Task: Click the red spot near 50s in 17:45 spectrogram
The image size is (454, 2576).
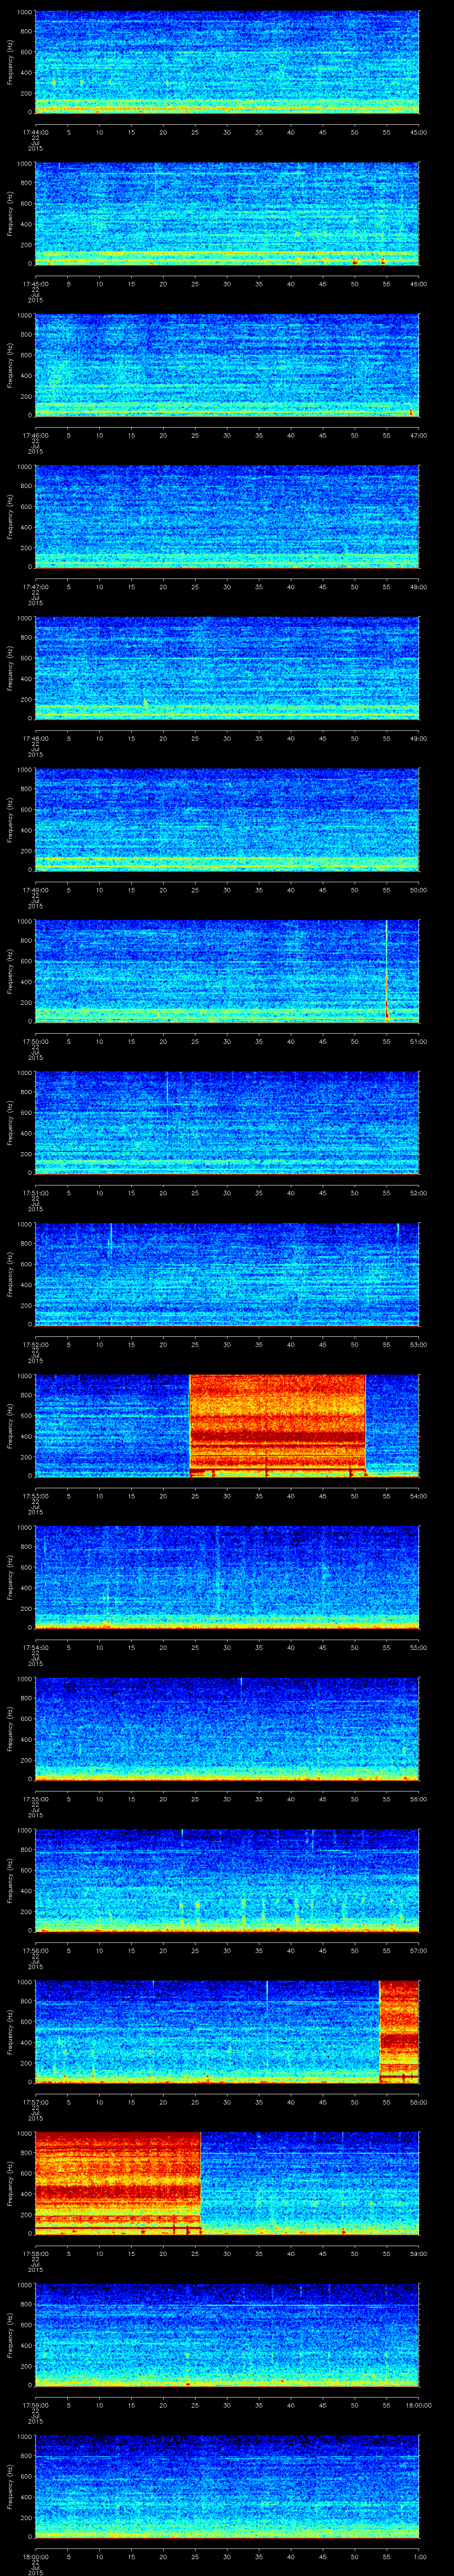Action: (354, 261)
